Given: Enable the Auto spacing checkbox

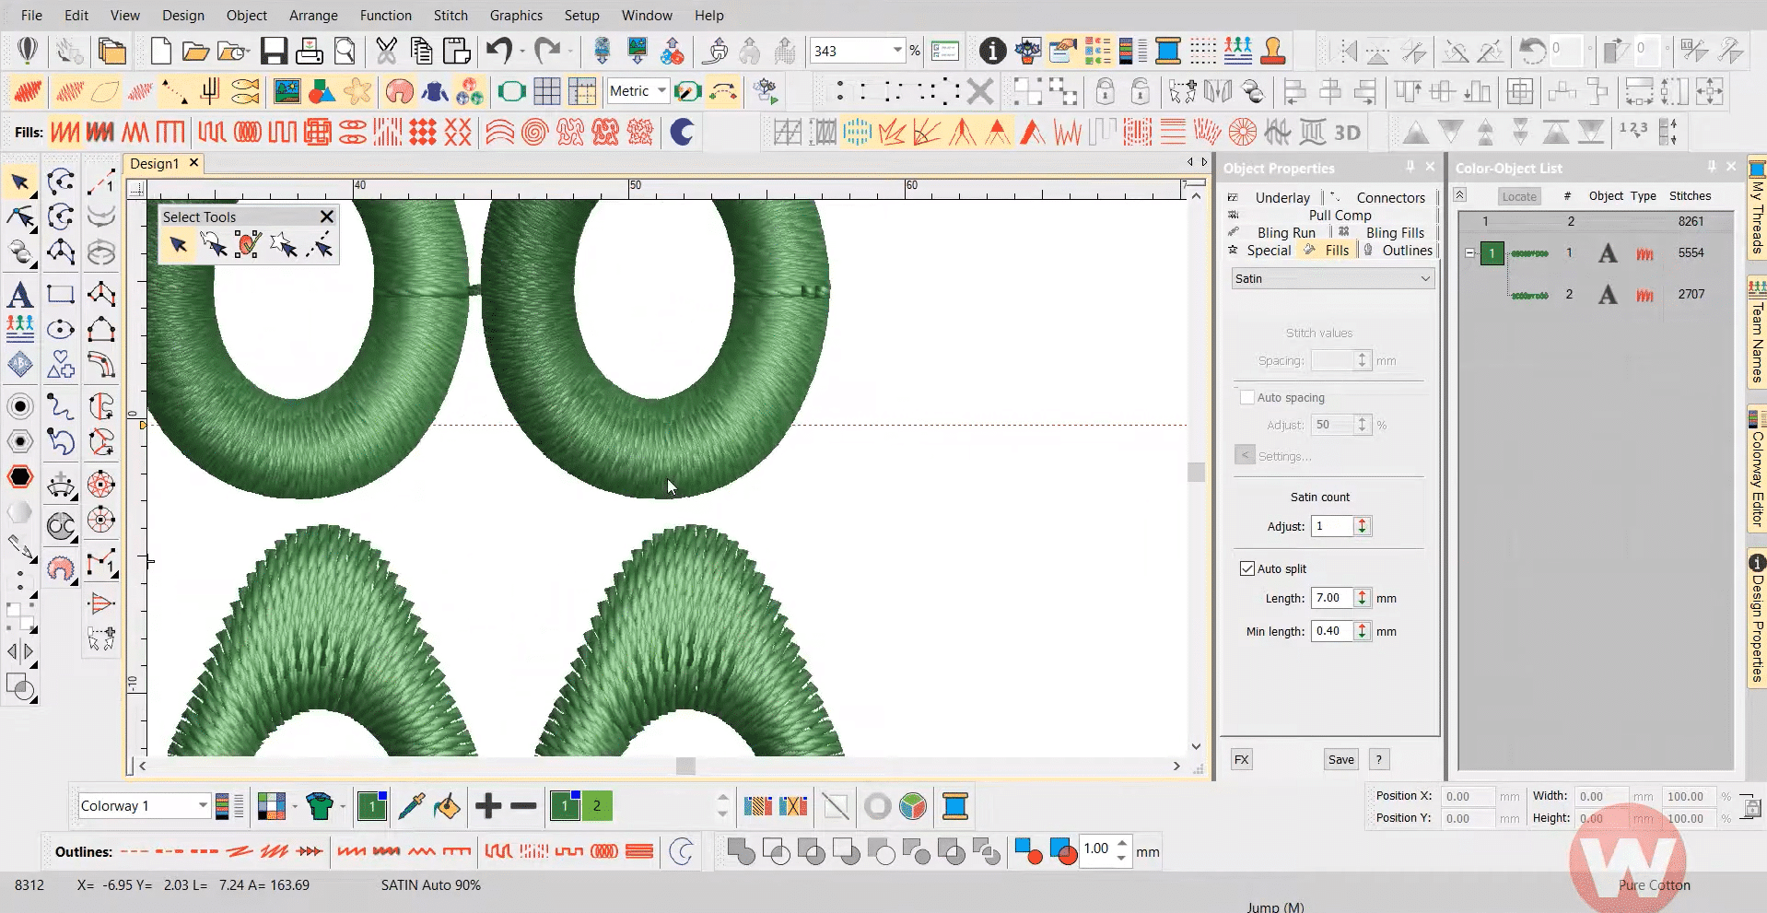Looking at the screenshot, I should (x=1247, y=397).
